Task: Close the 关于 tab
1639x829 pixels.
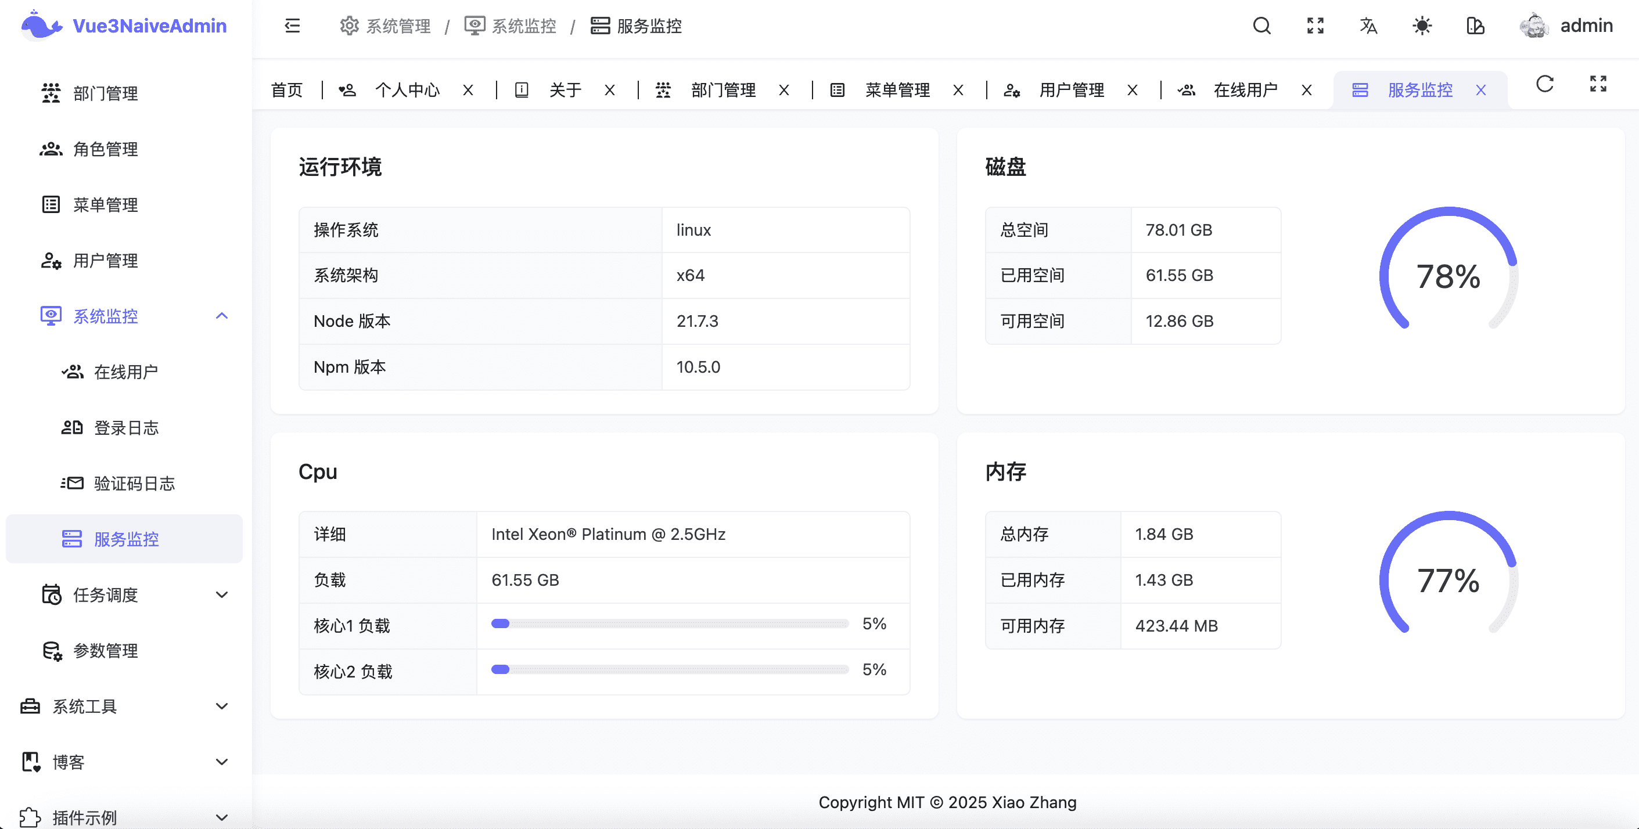Action: 609,89
